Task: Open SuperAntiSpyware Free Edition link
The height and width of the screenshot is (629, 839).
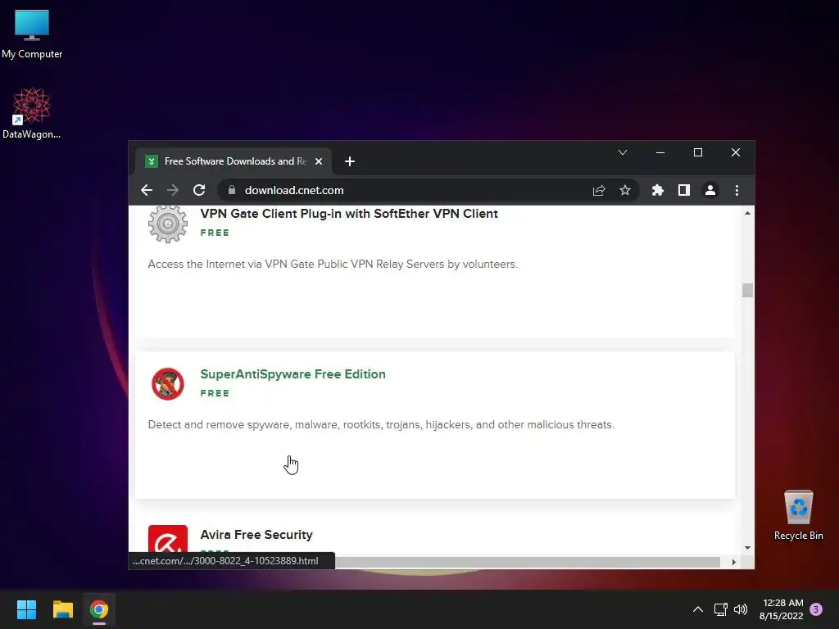Action: 293,373
